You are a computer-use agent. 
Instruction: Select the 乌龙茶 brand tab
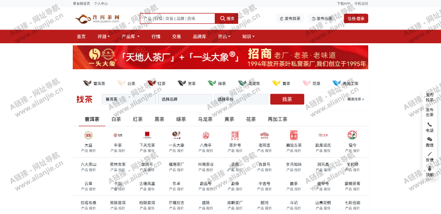pos(205,119)
